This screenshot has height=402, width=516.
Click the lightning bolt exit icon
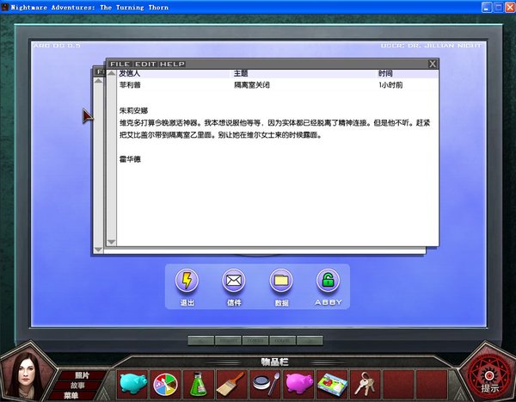[x=187, y=281]
